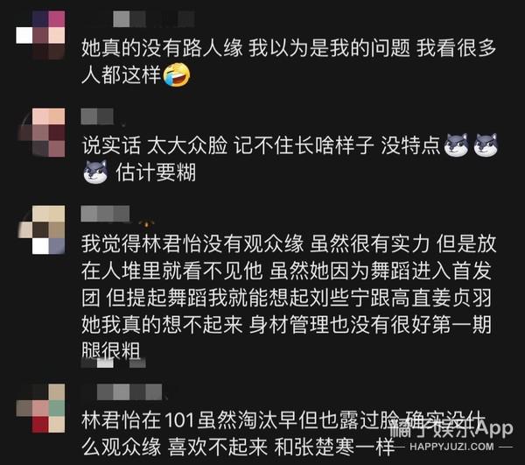This screenshot has width=525, height=465.
Task: Click the small badge icon beside third username
Action: coord(146,222)
